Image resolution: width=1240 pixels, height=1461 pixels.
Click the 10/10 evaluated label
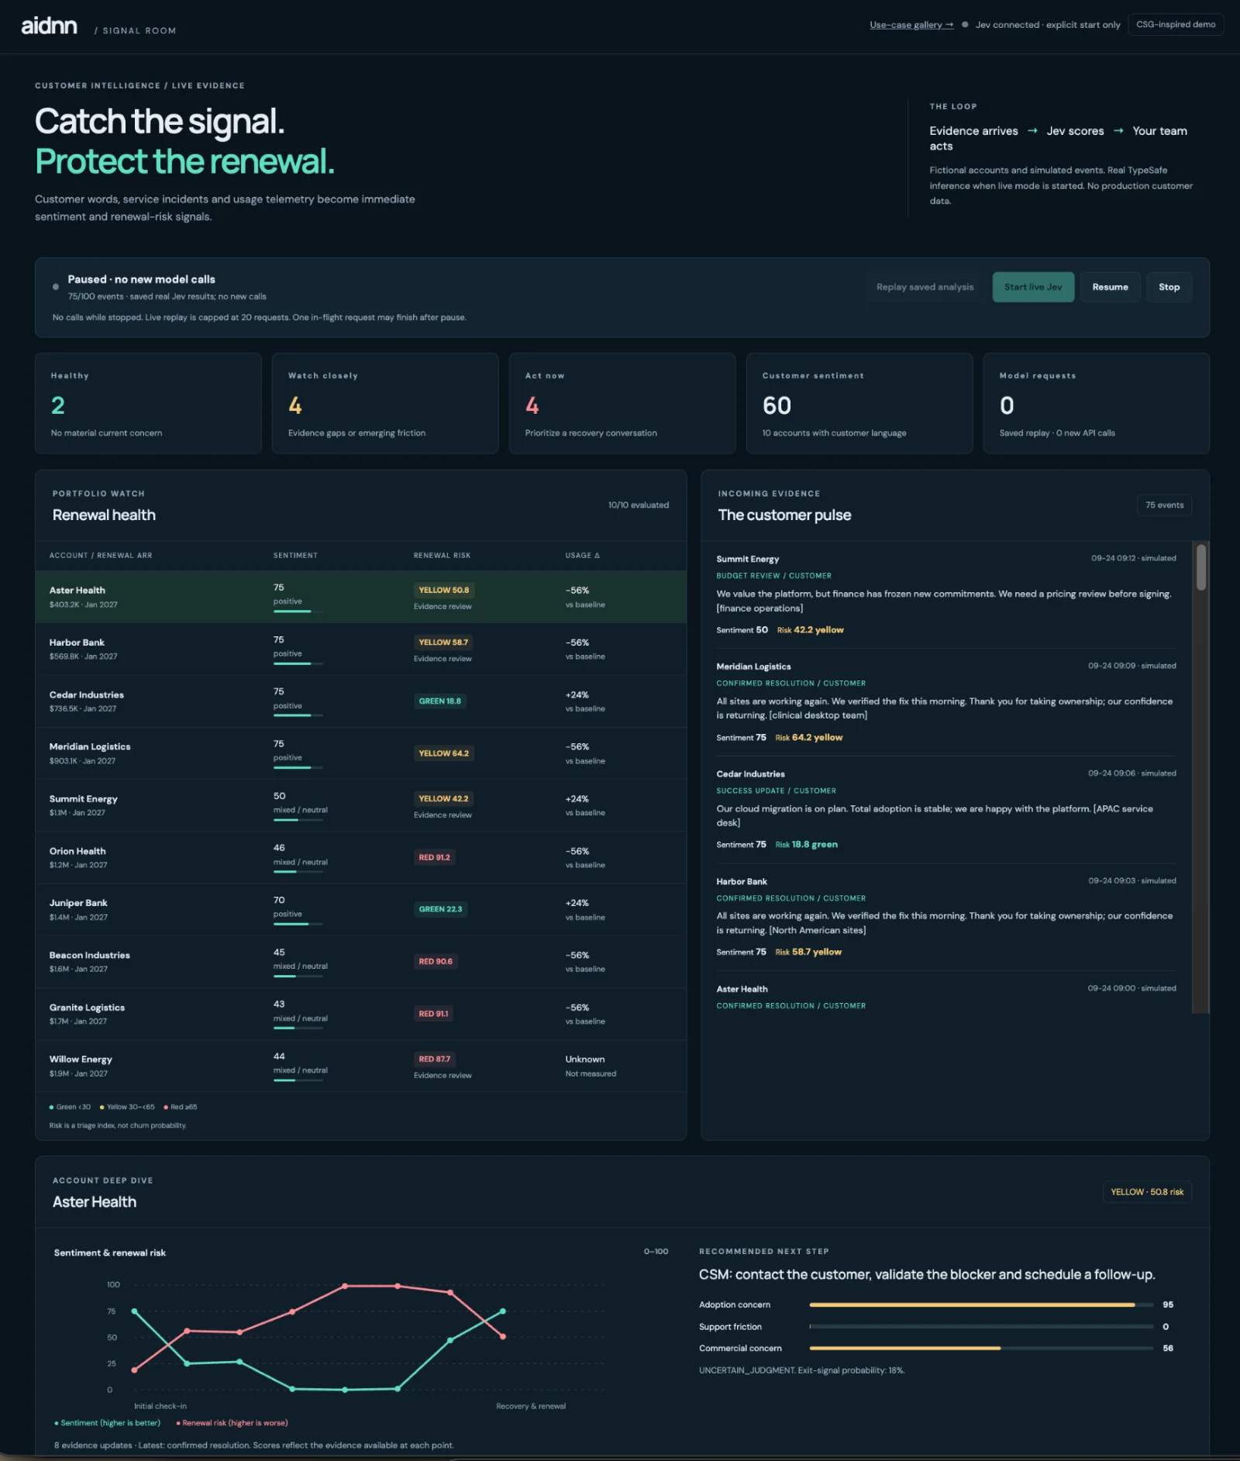coord(638,505)
